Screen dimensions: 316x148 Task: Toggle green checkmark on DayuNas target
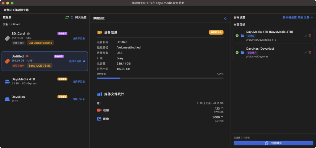click(237, 52)
